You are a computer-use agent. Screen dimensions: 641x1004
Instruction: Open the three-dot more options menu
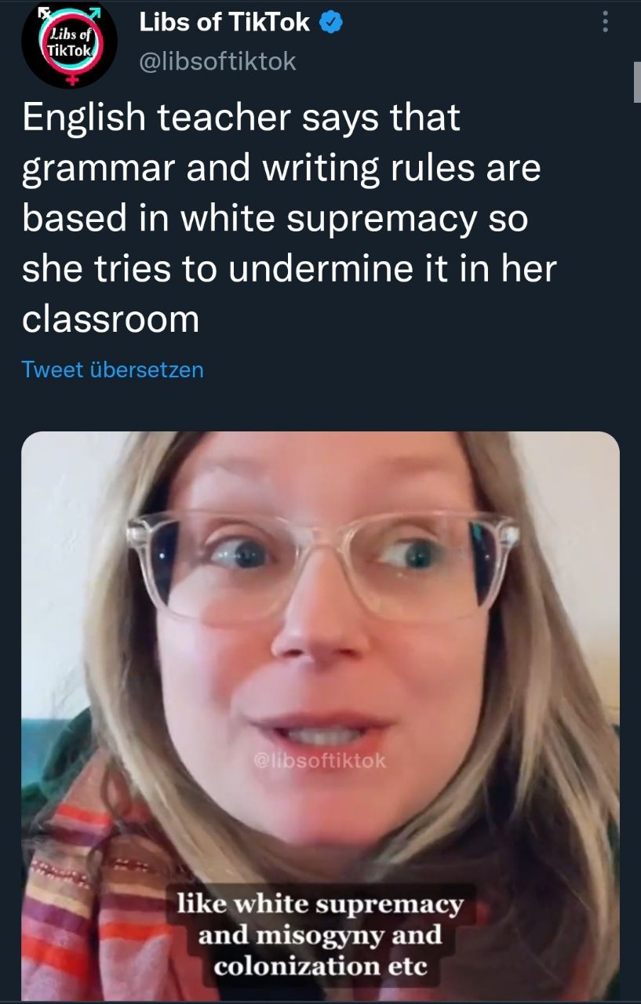point(605,22)
